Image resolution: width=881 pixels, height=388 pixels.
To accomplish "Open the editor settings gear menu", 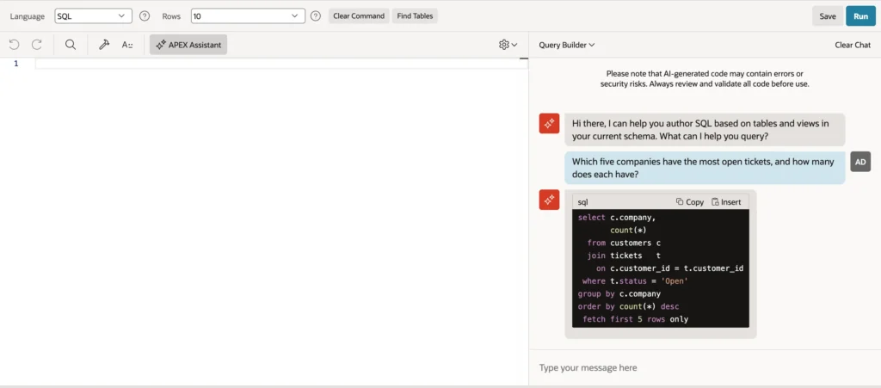I will [x=508, y=45].
